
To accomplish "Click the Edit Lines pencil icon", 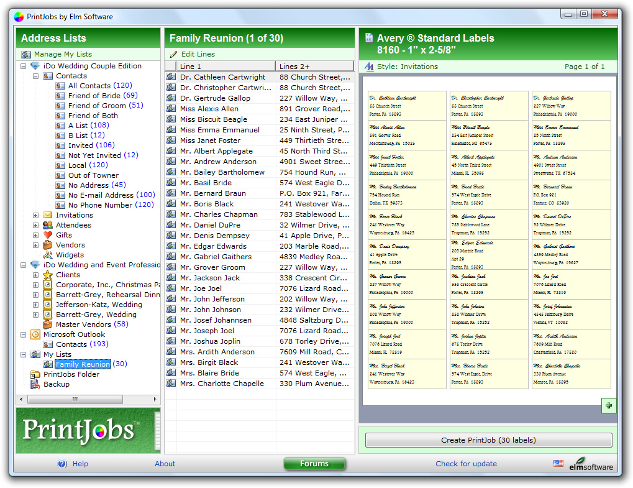I will pos(173,54).
